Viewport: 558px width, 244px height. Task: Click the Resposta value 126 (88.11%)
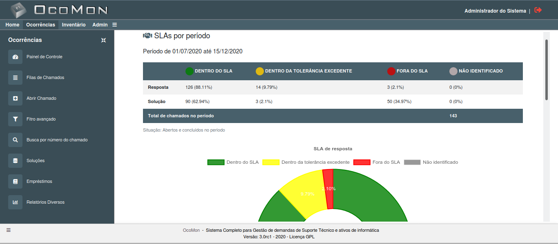point(199,87)
